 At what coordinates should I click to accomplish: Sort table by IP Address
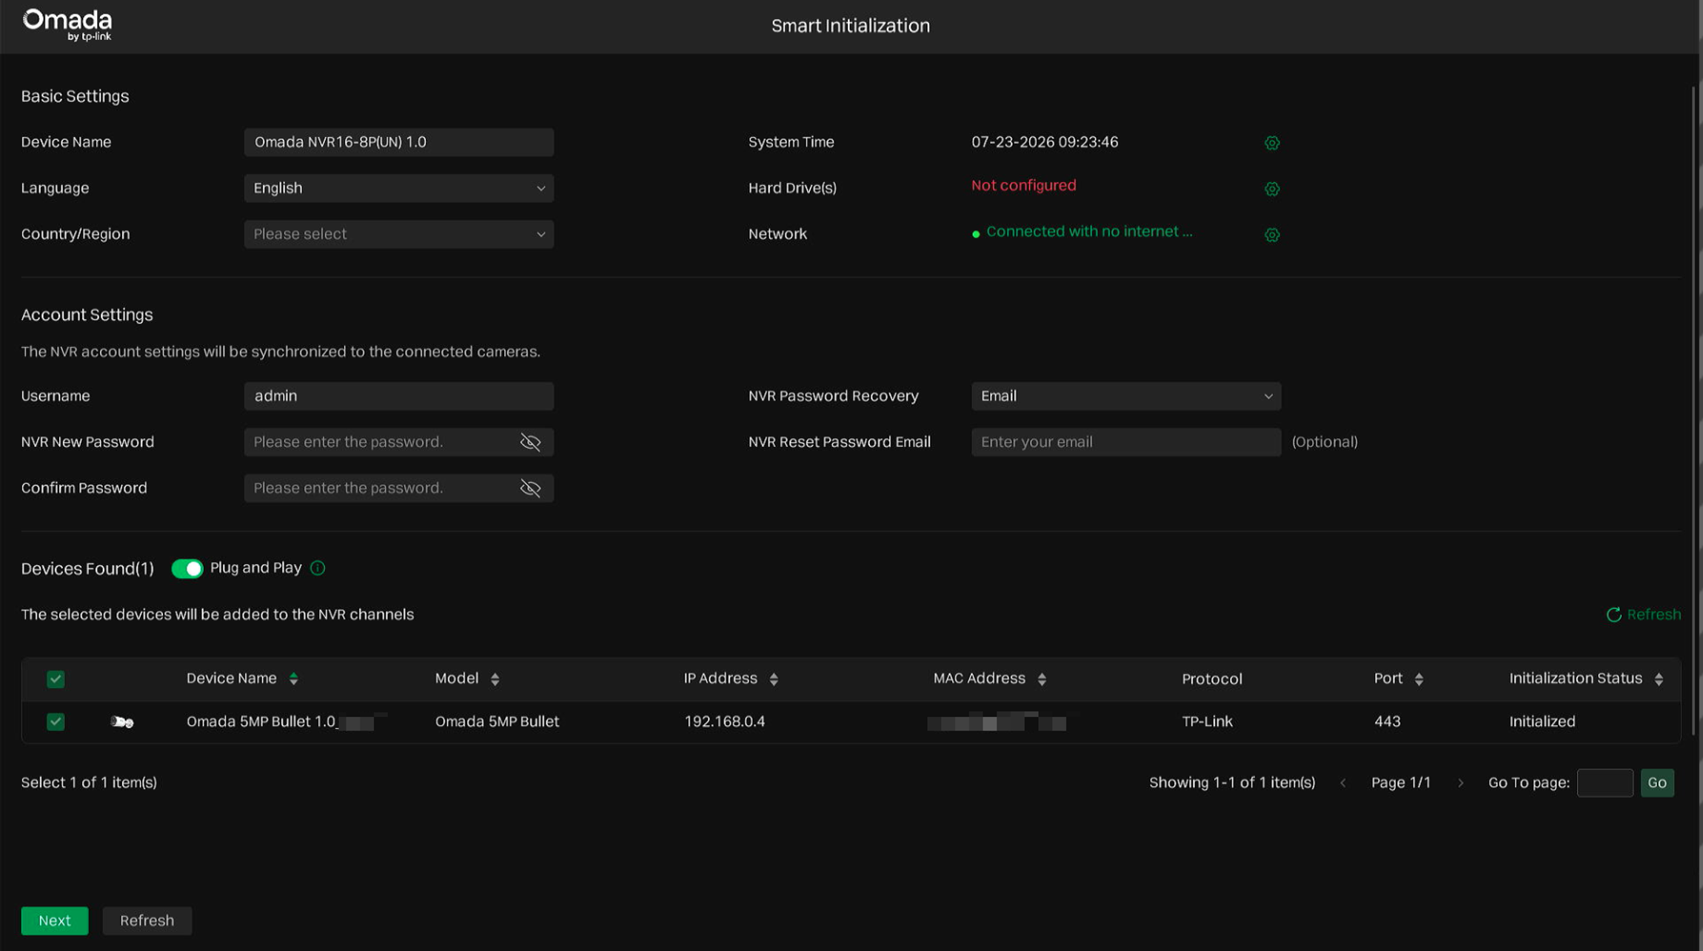tap(774, 679)
